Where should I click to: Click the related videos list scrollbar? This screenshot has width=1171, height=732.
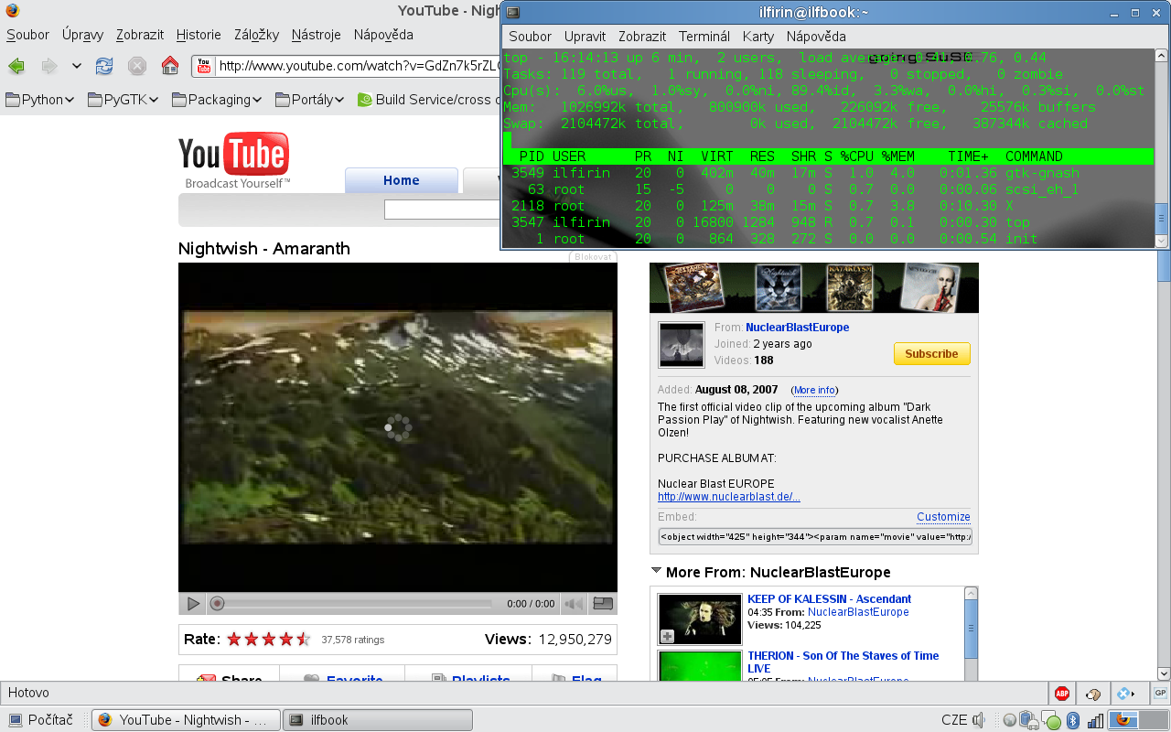click(971, 629)
